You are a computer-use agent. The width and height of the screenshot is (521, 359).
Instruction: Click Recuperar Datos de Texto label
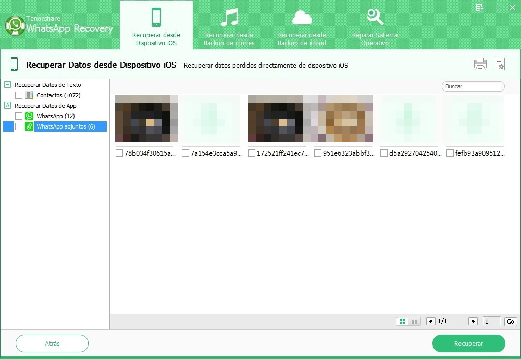[47, 85]
